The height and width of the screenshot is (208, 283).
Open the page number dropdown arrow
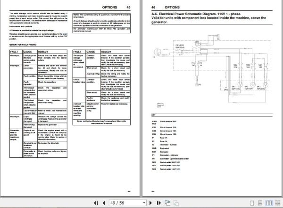coord(144,203)
